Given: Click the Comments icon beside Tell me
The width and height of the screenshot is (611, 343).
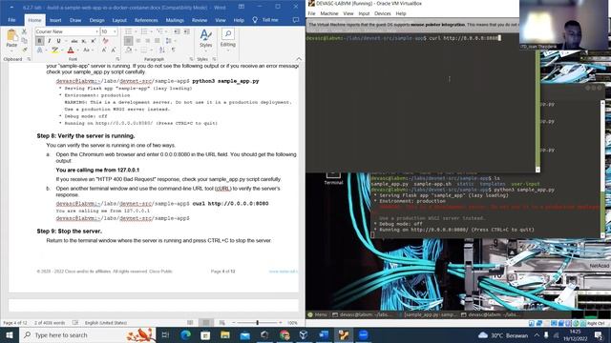Looking at the screenshot, I should point(296,20).
